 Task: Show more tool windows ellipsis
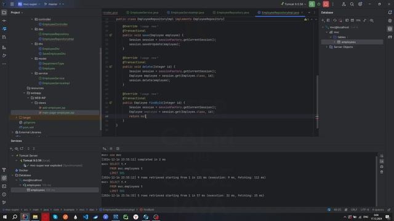[x=4, y=64]
